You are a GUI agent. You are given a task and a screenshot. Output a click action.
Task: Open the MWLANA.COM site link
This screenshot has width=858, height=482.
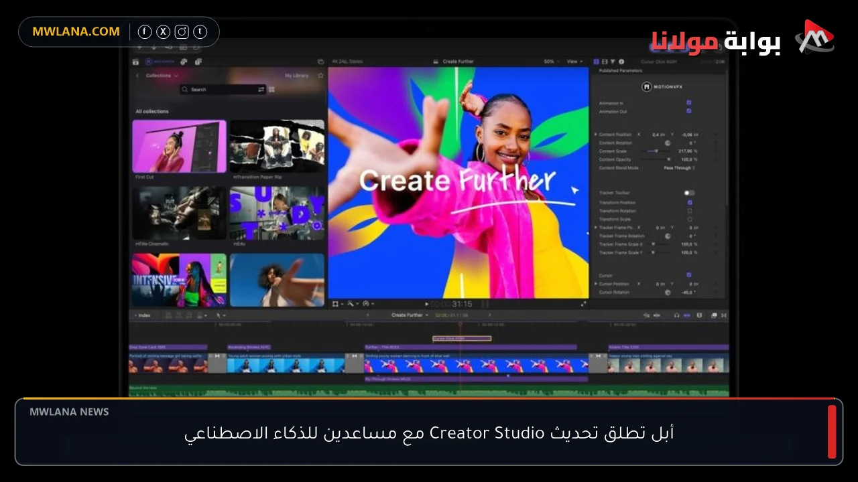point(76,31)
